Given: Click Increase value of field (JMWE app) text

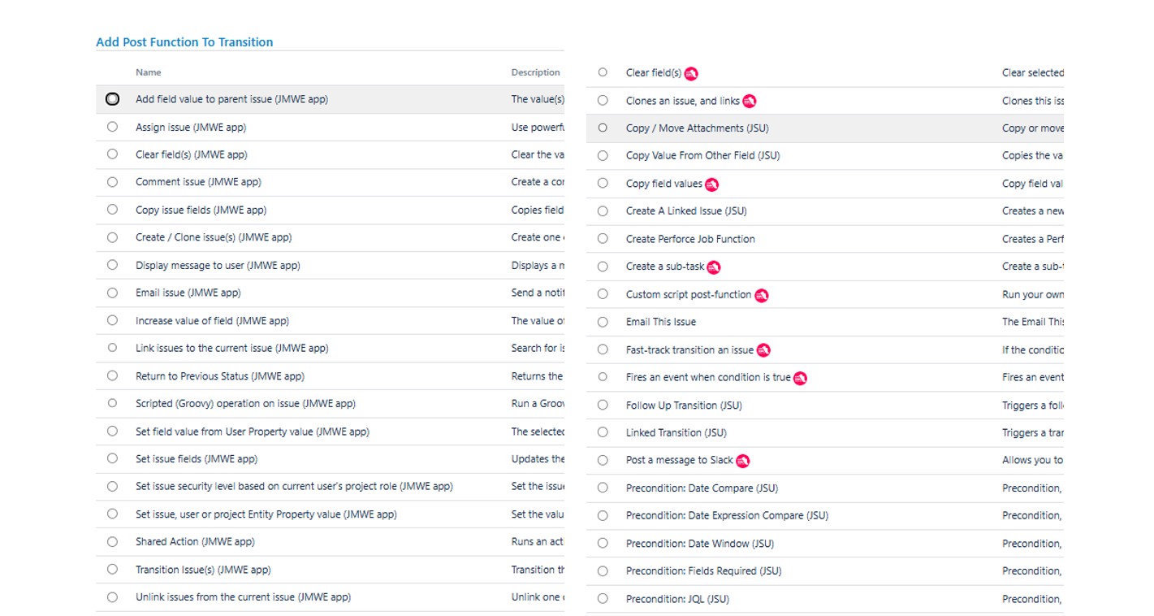Looking at the screenshot, I should pyautogui.click(x=212, y=320).
